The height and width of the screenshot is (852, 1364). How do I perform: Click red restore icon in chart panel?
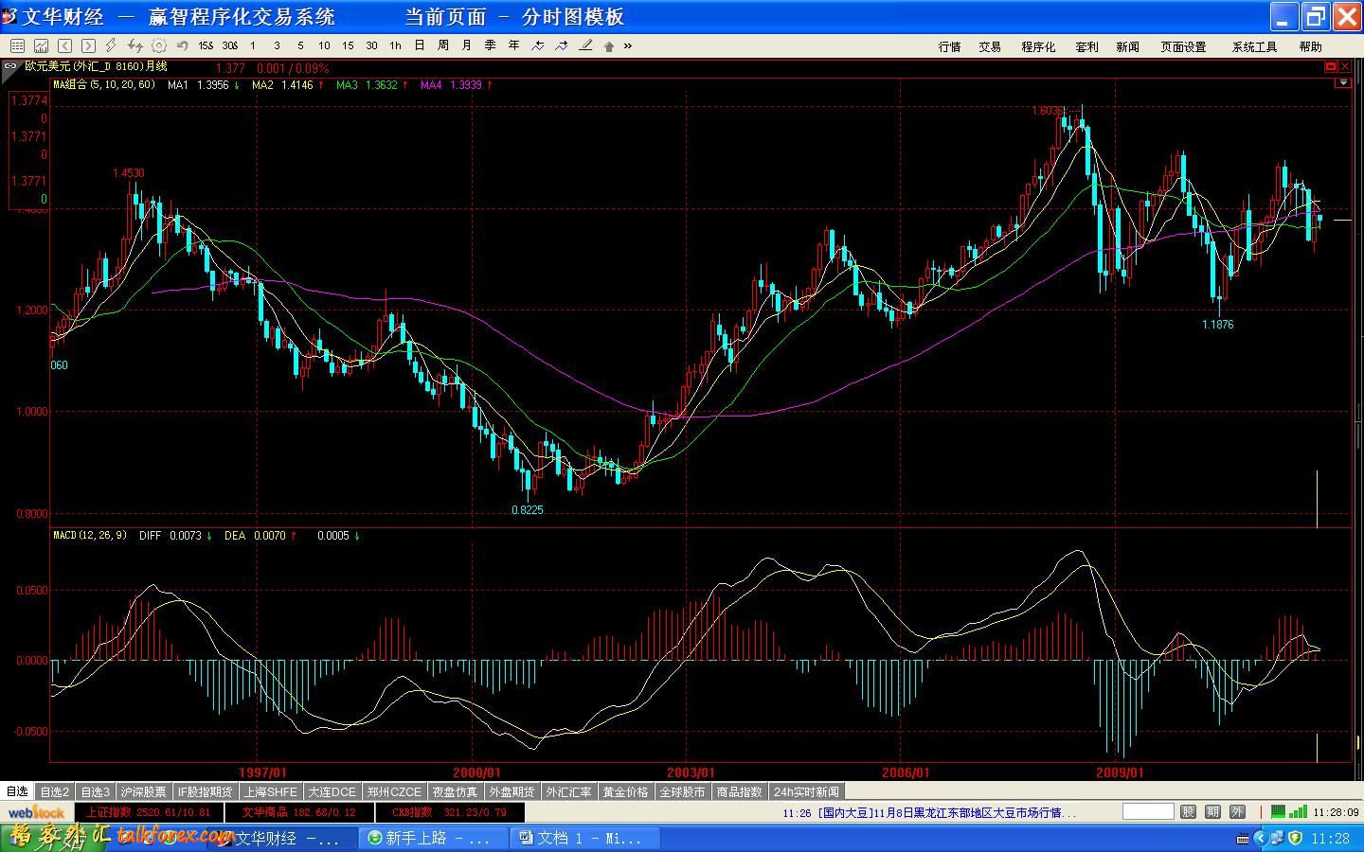coord(1330,66)
